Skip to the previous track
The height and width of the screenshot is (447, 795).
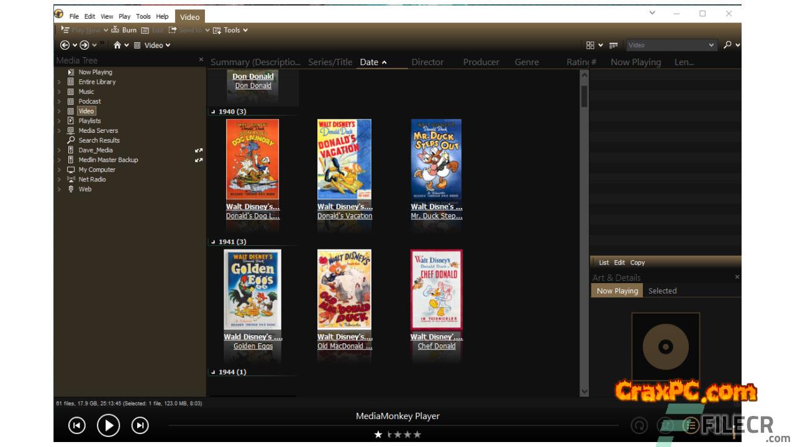pos(76,425)
